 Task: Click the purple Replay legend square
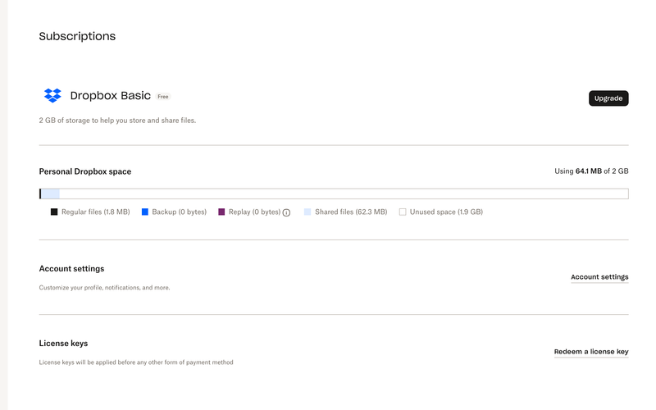click(221, 212)
